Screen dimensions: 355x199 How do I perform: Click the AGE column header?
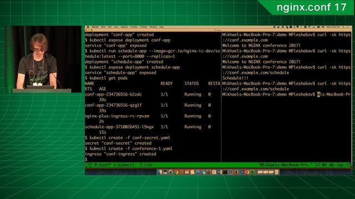point(103,88)
